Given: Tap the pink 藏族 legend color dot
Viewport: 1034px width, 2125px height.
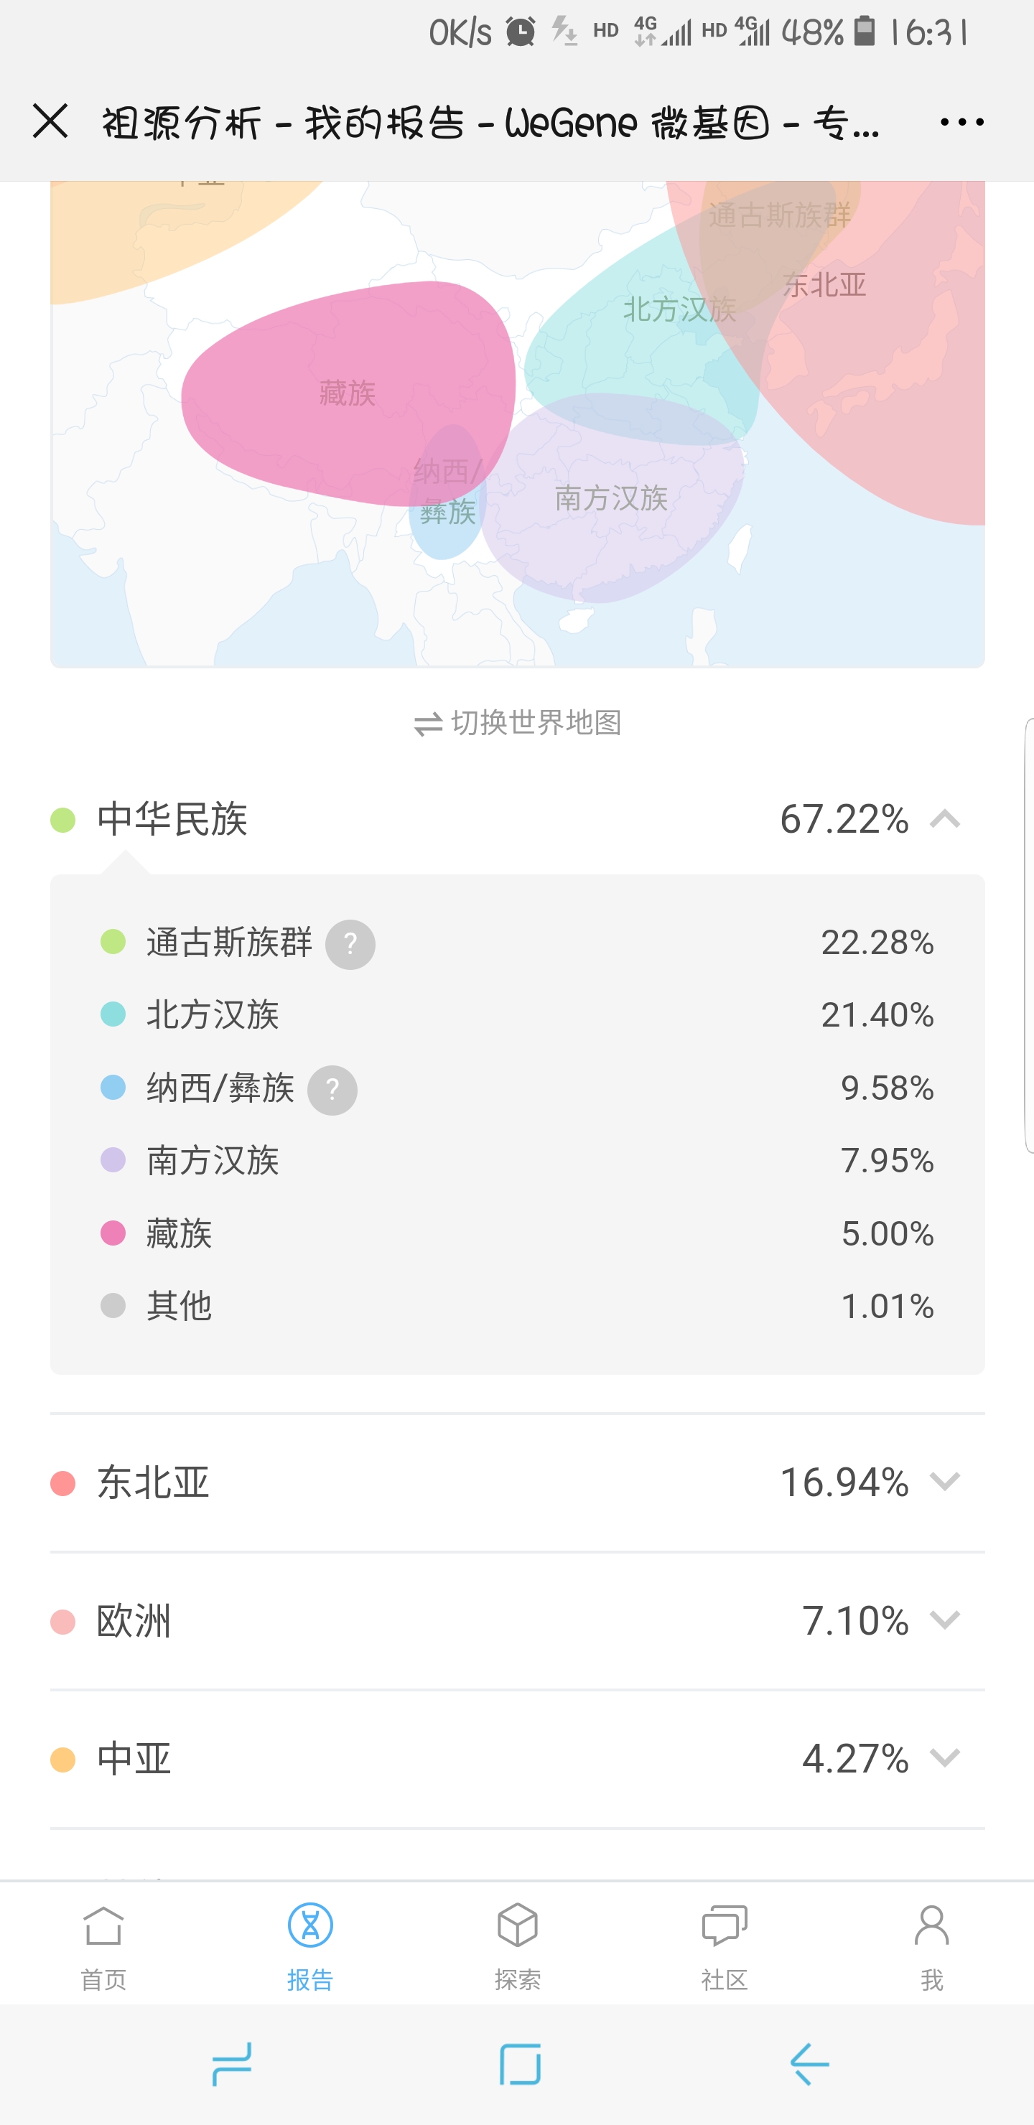Looking at the screenshot, I should click(113, 1233).
